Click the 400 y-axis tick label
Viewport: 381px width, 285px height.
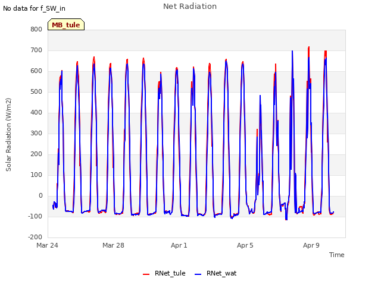pyautogui.click(x=36, y=112)
